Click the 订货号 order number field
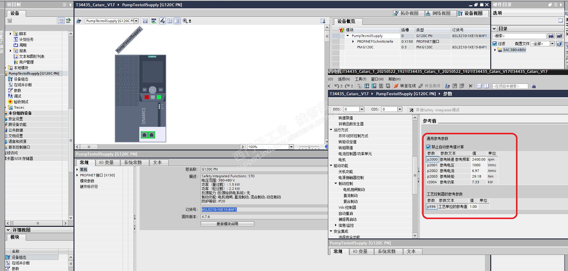568x271 pixels. [264, 210]
